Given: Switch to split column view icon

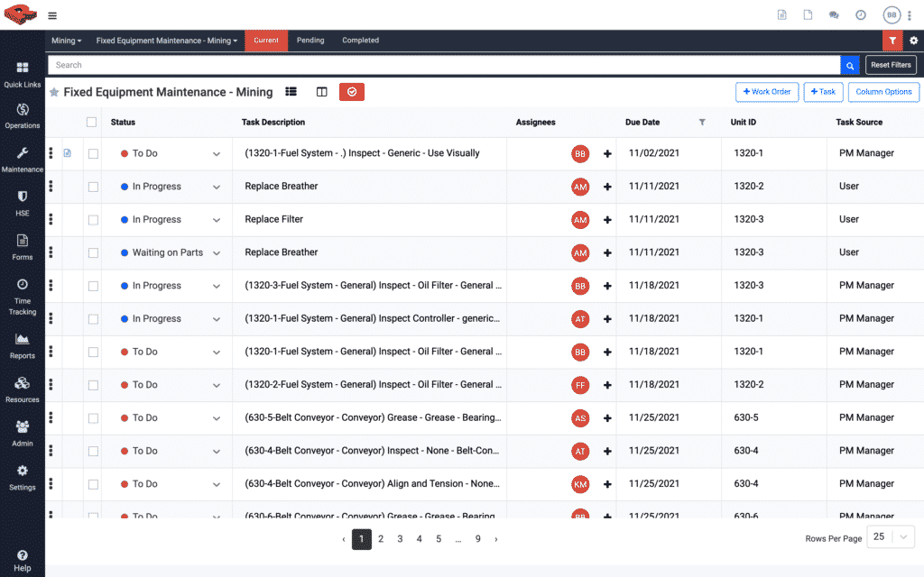Looking at the screenshot, I should [x=321, y=92].
